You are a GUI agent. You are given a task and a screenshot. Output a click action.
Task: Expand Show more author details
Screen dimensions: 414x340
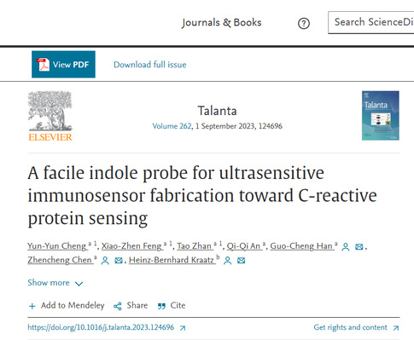[x=55, y=283]
